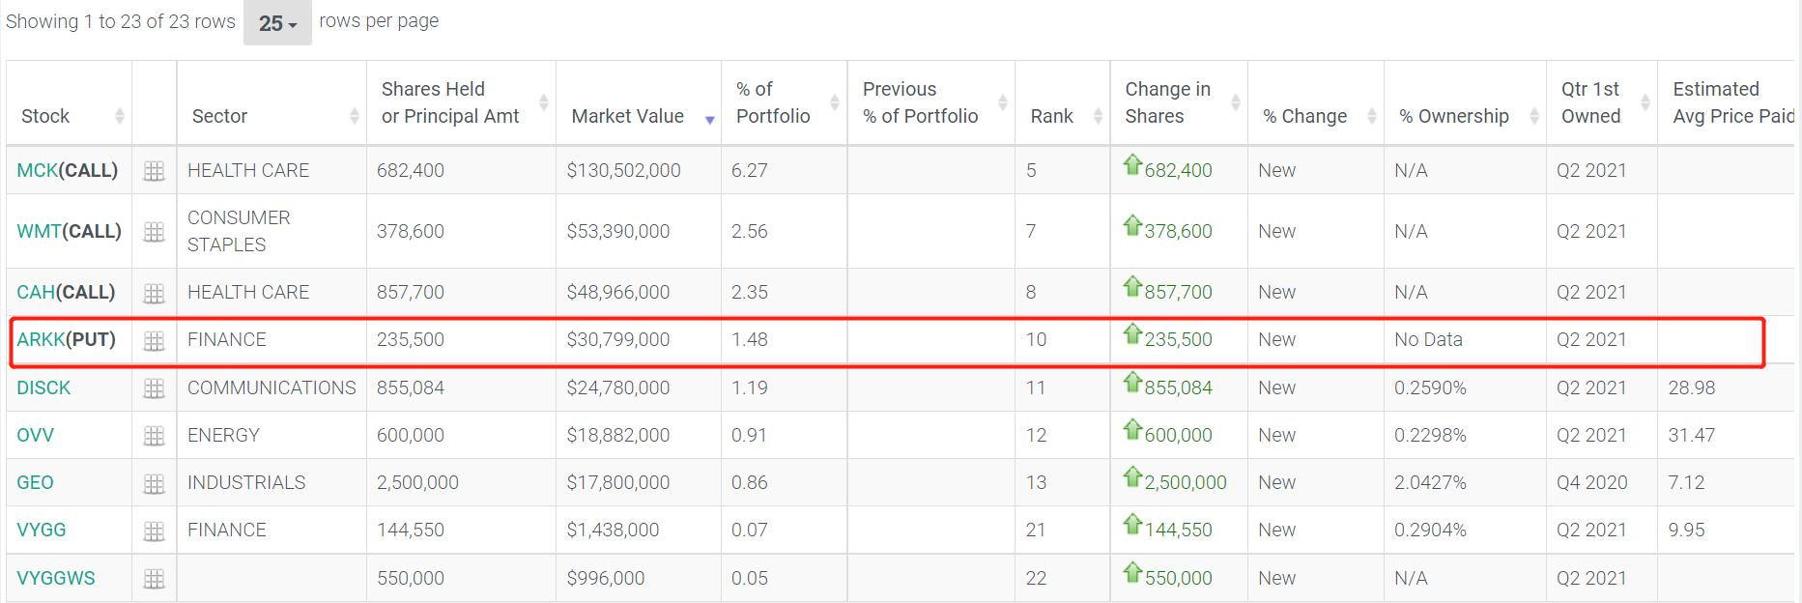The width and height of the screenshot is (1802, 603).
Task: Click the Rank column sort arrows
Action: click(x=1097, y=116)
